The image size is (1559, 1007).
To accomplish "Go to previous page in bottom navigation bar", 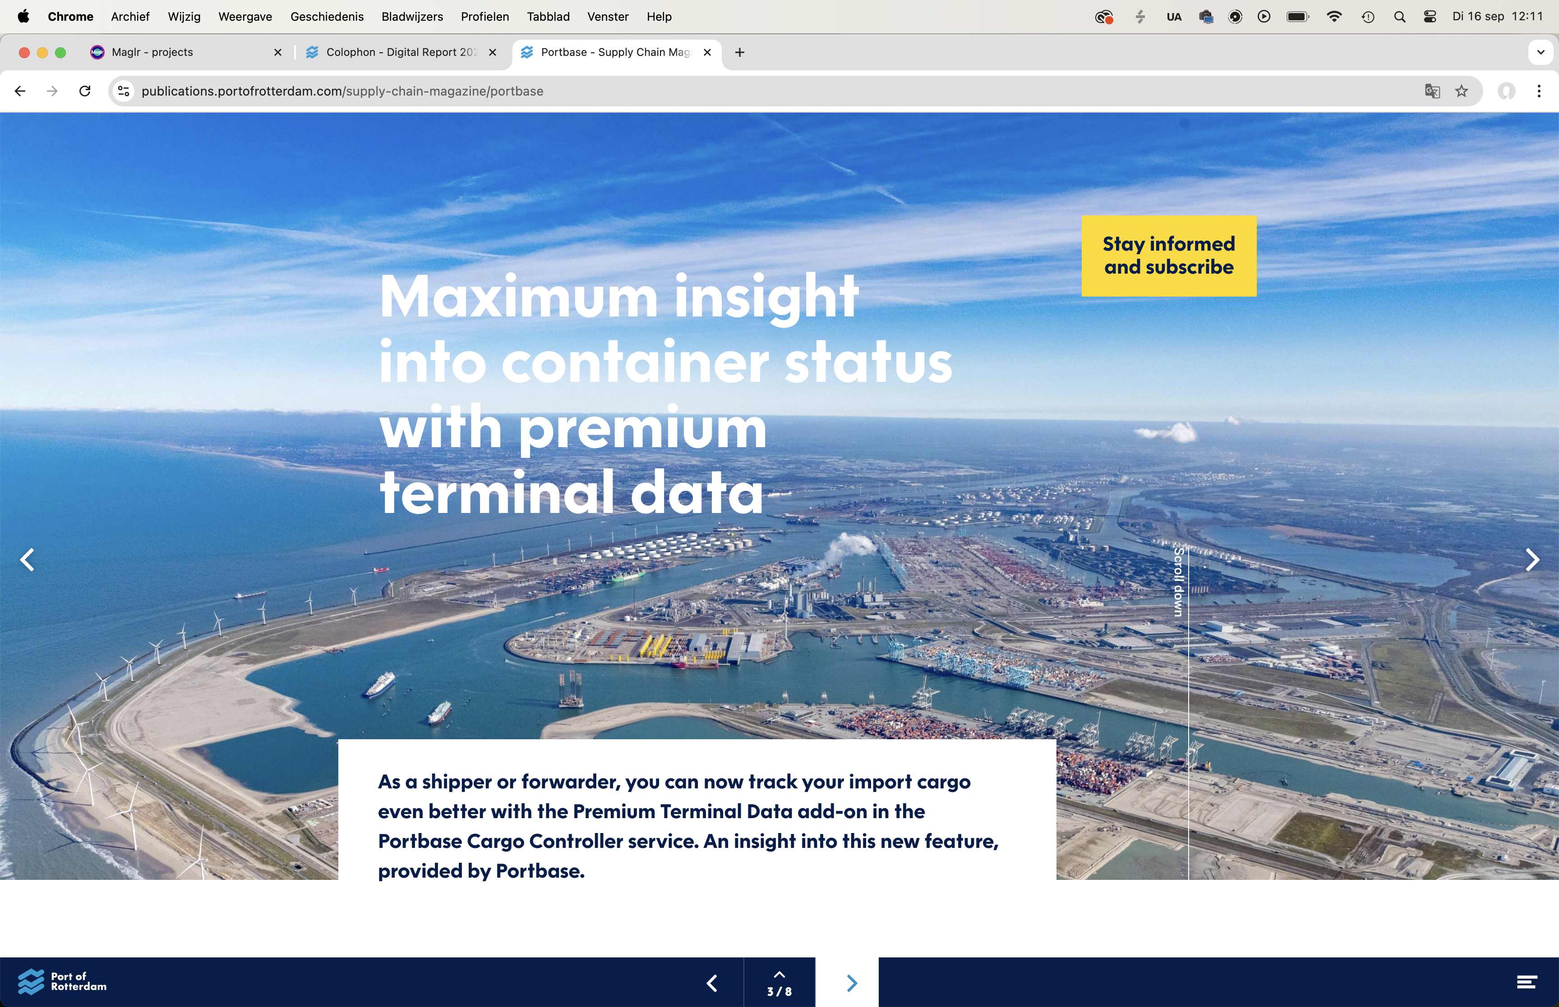I will (x=712, y=983).
